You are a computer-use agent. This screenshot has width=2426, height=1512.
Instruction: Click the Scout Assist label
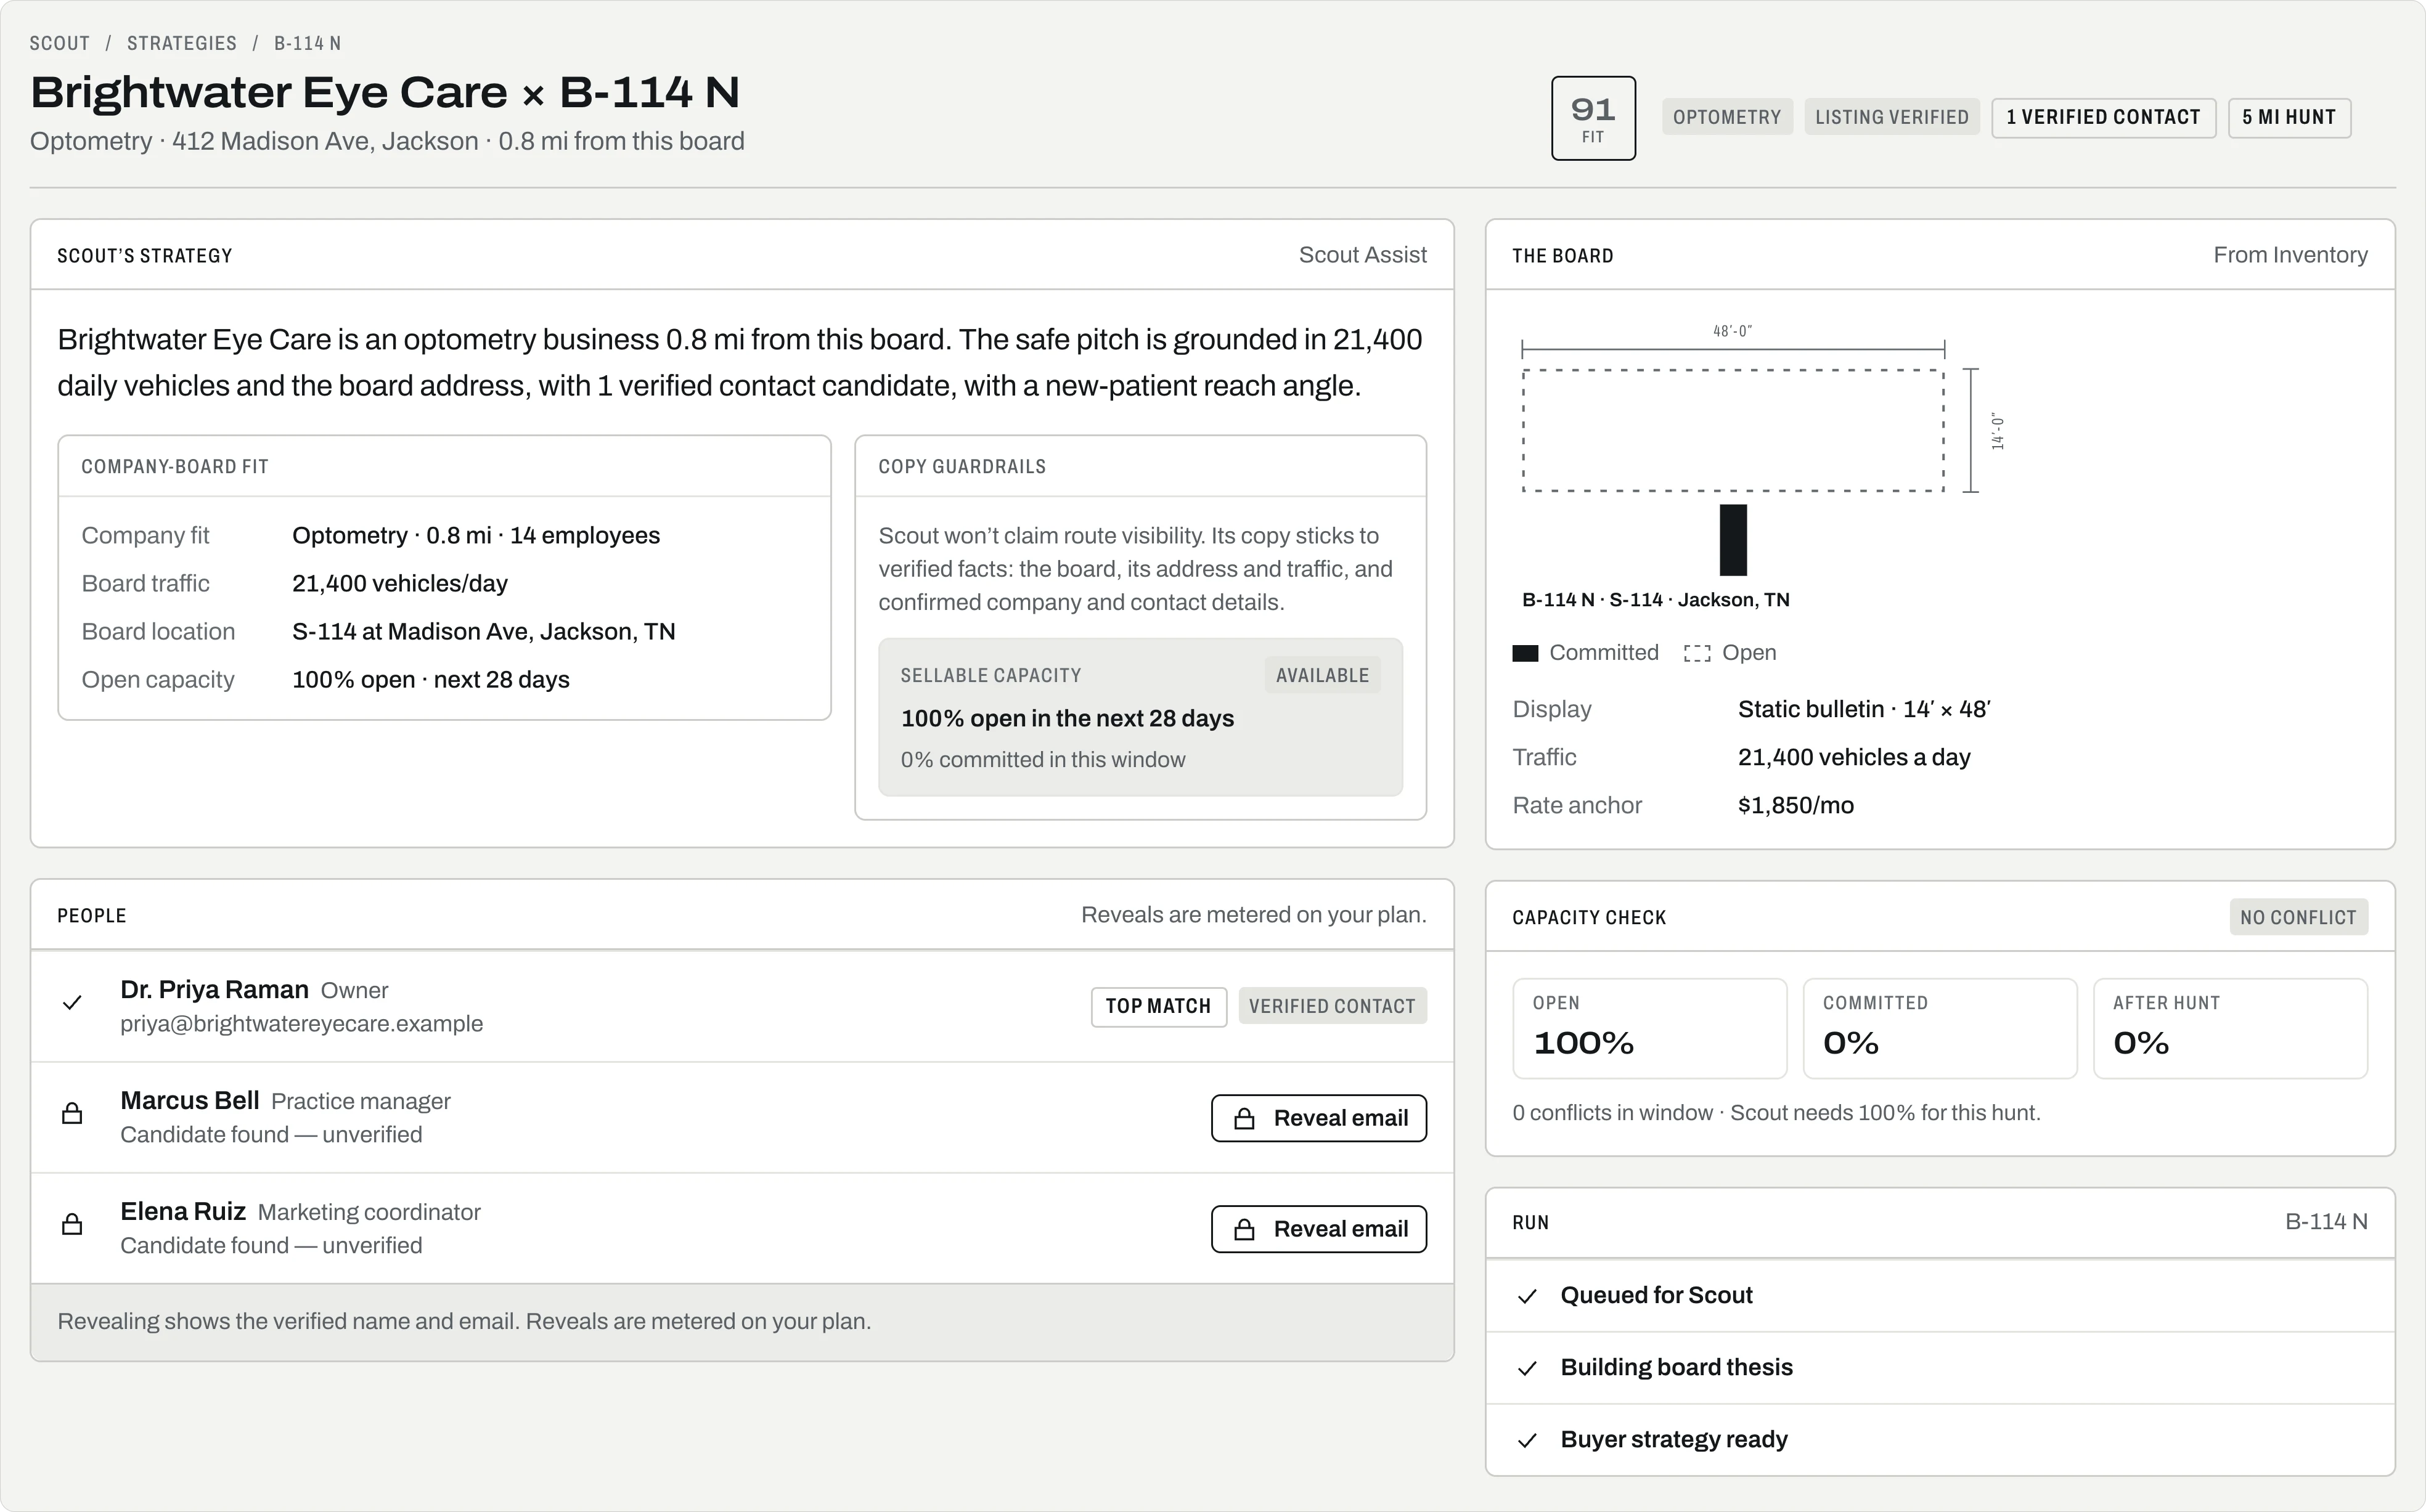1363,255
